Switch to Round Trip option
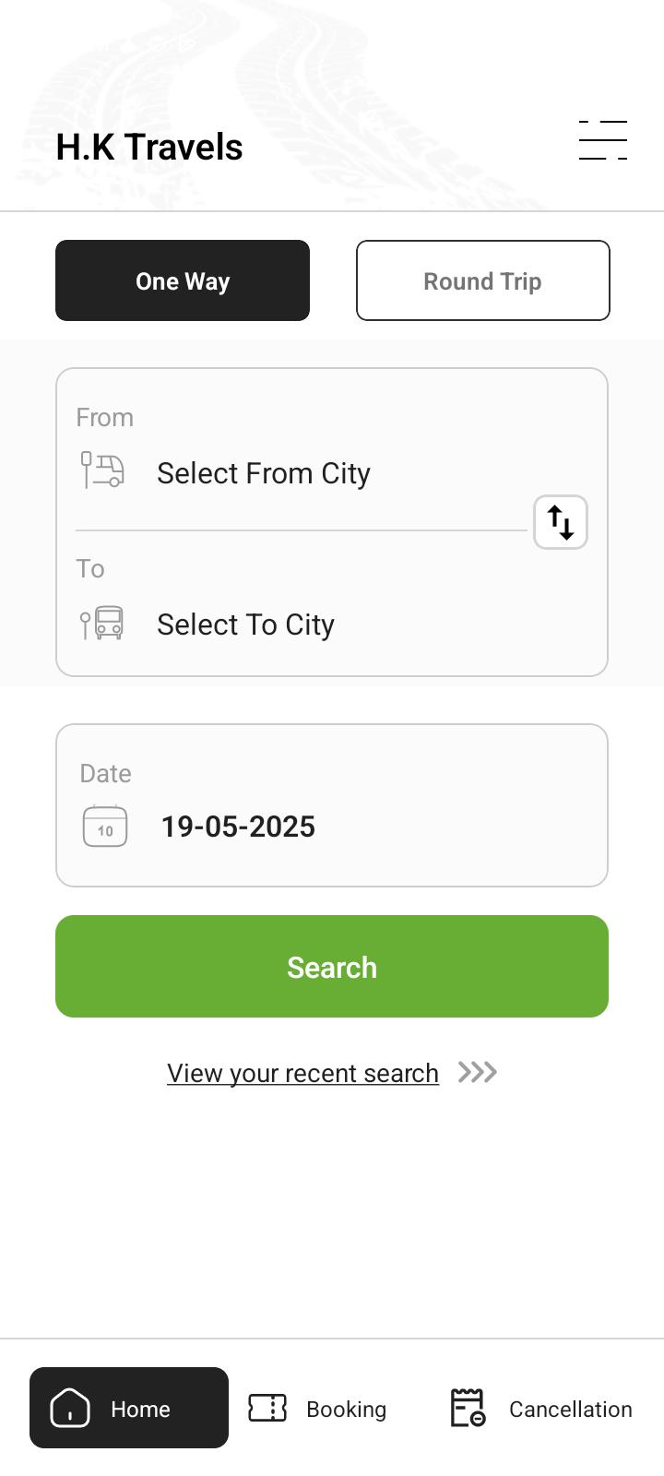Screen dimensions: 664x1476 coord(483,280)
